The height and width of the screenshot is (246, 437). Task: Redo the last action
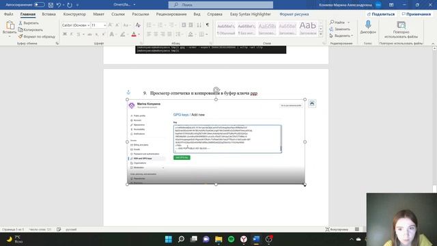coord(70,5)
